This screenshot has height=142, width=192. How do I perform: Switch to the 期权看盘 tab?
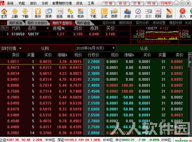coord(84,23)
